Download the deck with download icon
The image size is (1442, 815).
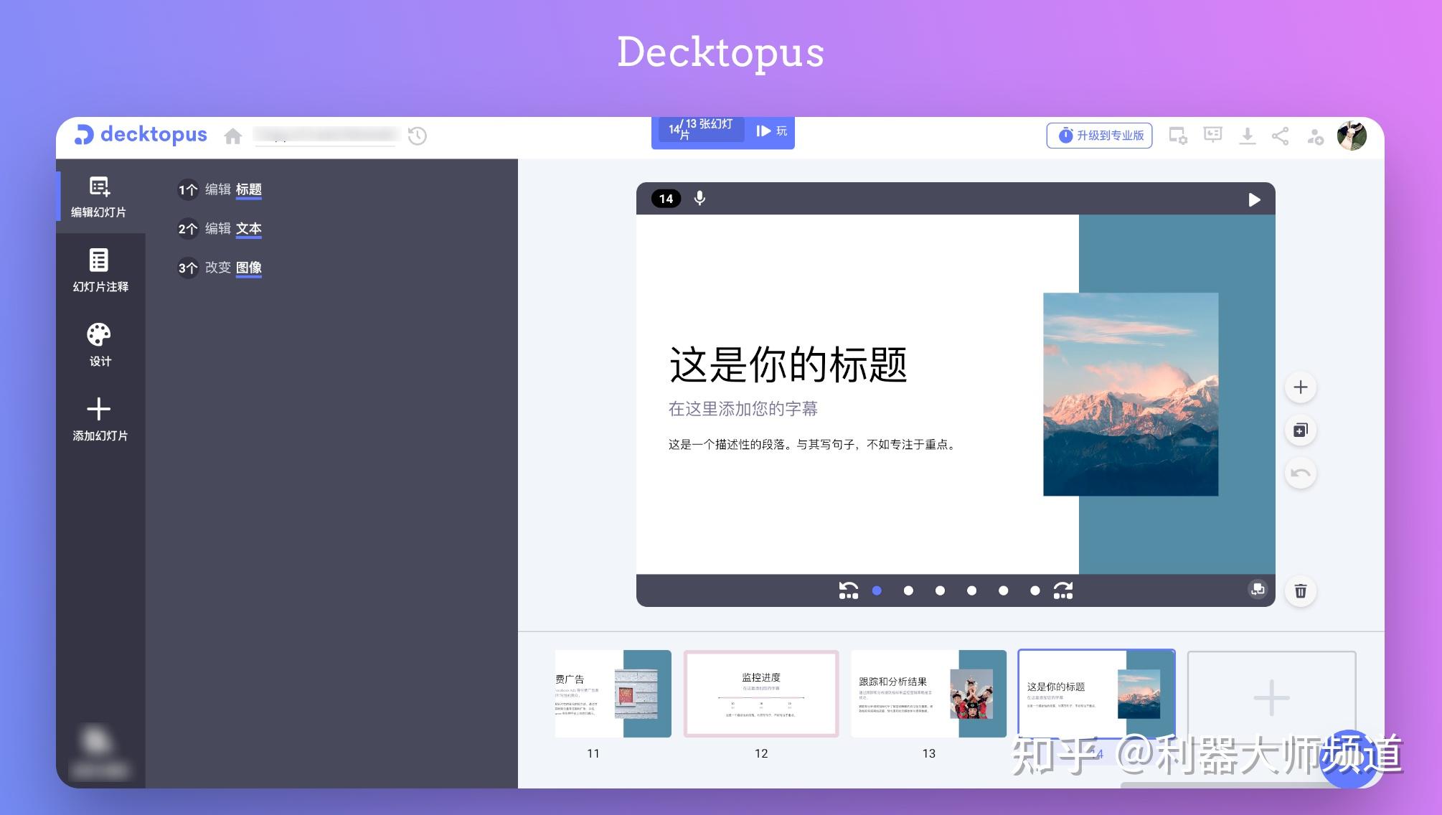point(1247,136)
